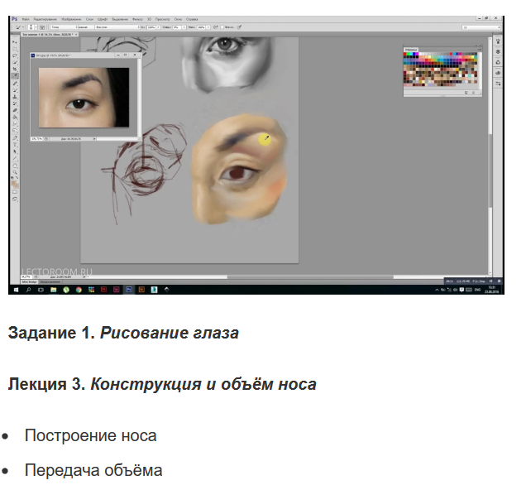This screenshot has height=485, width=526.
Task: Click the brush panel toggle icon in options bar
Action: point(42,27)
